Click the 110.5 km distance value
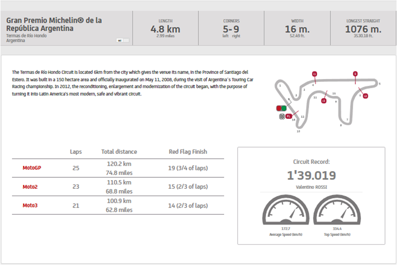Image resolution: width=397 pixels, height=265 pixels. [119, 182]
